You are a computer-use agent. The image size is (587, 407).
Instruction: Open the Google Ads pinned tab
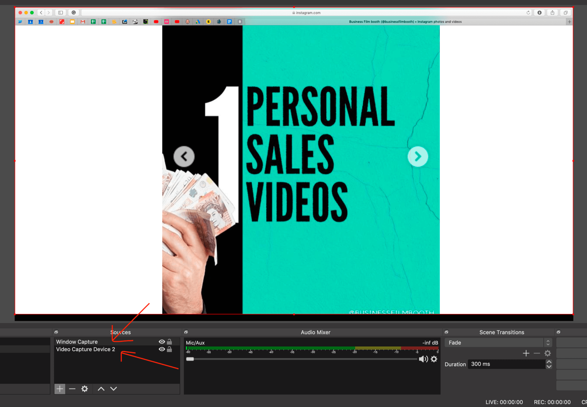tap(198, 22)
